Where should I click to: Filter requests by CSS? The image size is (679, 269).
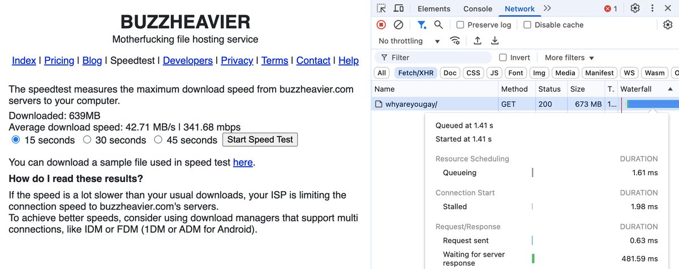(x=474, y=73)
